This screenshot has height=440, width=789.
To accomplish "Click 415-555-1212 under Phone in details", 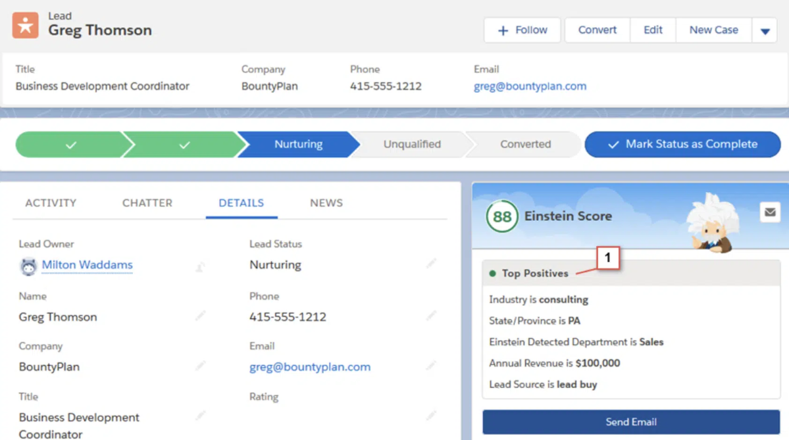I will (288, 317).
